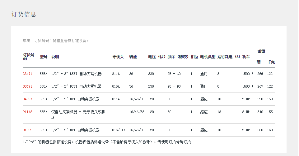The width and height of the screenshot is (299, 156).
Task: Click the footnote text below the table
Action: coord(107,142)
